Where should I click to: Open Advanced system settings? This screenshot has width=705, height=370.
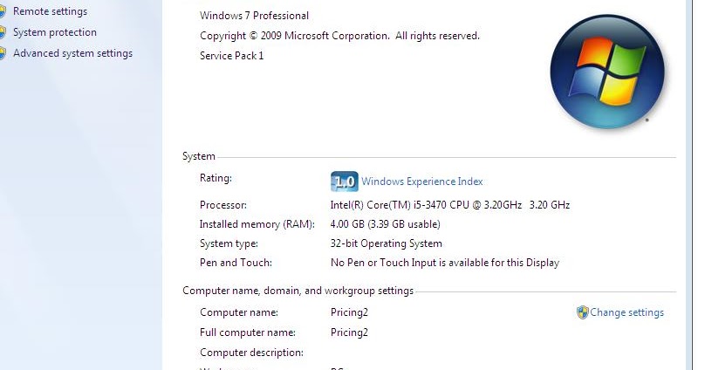(72, 53)
